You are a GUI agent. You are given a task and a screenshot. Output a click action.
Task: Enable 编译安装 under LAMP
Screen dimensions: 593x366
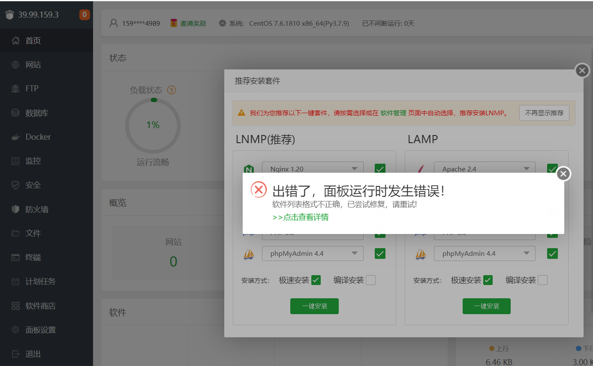pos(542,280)
